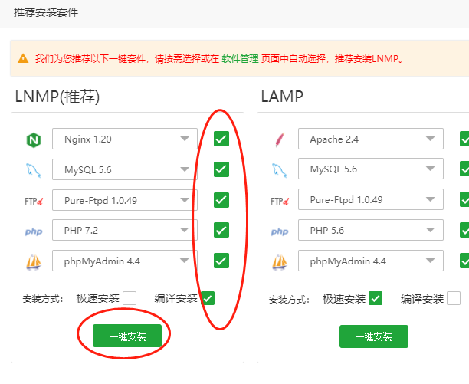469x384 pixels.
Task: Click the Pure-Ftpd FTP icon in LNMP
Action: 34,202
